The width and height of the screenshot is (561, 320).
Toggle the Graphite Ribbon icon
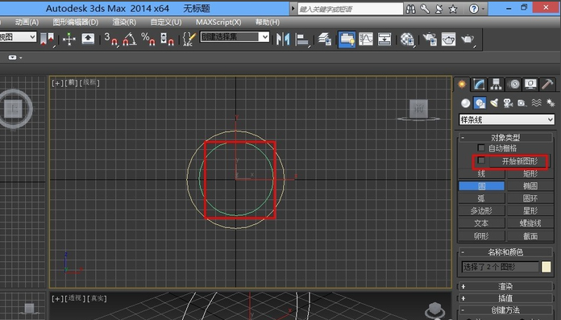(x=347, y=39)
